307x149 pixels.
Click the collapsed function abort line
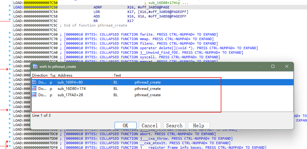coord(115,134)
